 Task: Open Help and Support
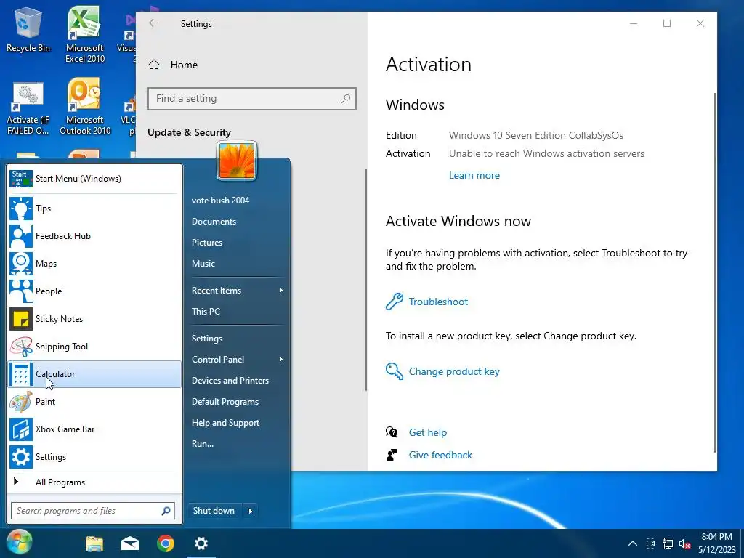point(225,423)
